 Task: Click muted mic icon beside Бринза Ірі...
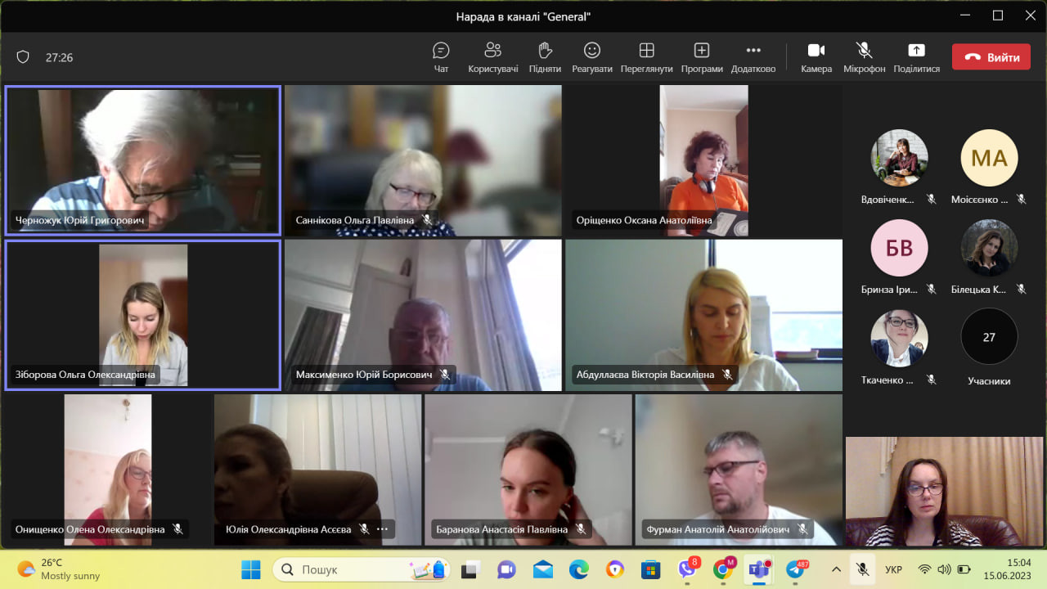point(931,289)
